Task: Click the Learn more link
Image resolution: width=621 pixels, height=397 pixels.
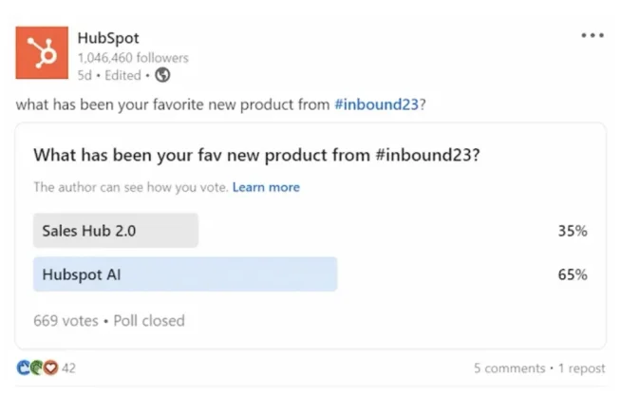Action: tap(266, 187)
